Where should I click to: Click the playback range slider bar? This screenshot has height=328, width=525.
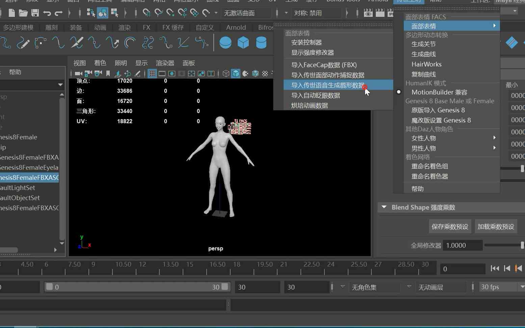137,287
